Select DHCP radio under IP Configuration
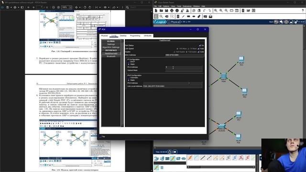 click(129, 62)
